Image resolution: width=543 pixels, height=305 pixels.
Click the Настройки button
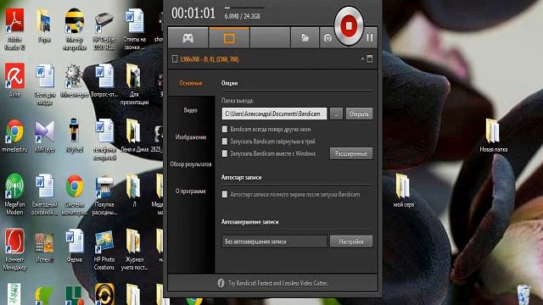tap(350, 241)
